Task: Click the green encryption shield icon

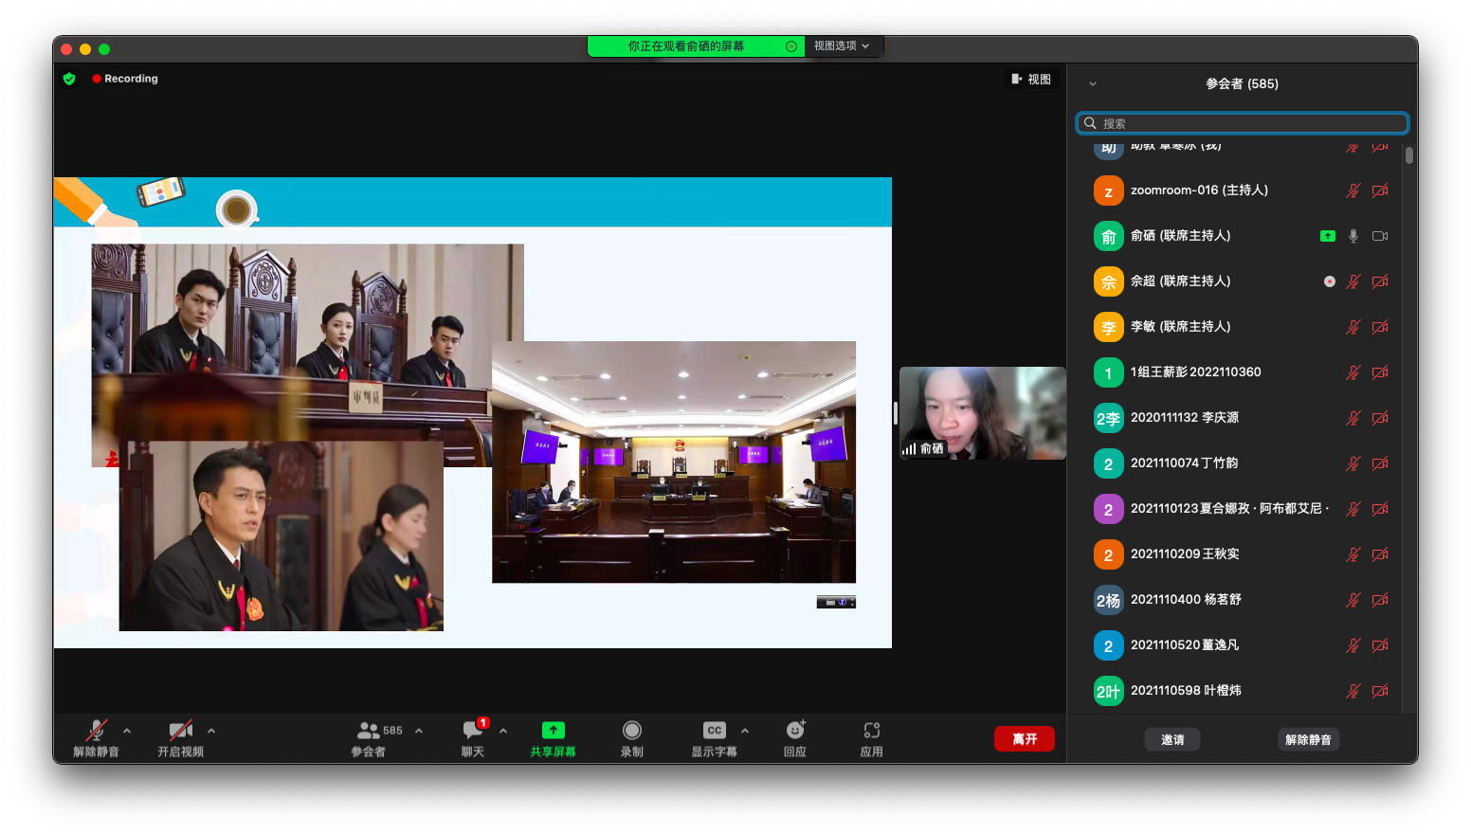Action: tap(69, 79)
